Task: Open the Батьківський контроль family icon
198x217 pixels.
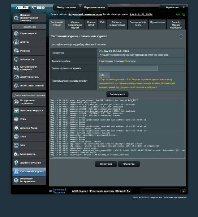Action: tap(16, 68)
